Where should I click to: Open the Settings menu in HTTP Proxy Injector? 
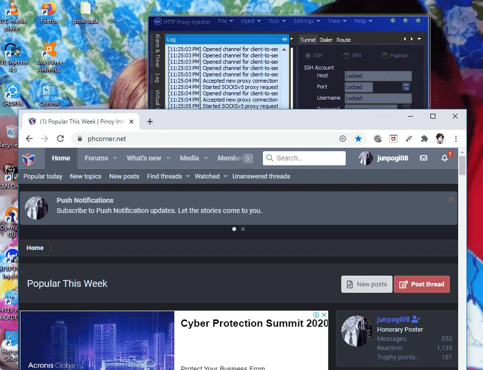[x=307, y=21]
